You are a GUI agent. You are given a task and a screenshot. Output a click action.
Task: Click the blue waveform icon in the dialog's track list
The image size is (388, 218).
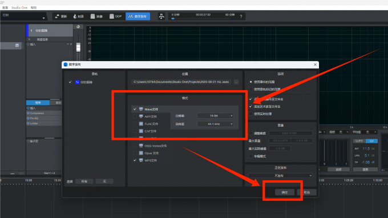pos(77,82)
